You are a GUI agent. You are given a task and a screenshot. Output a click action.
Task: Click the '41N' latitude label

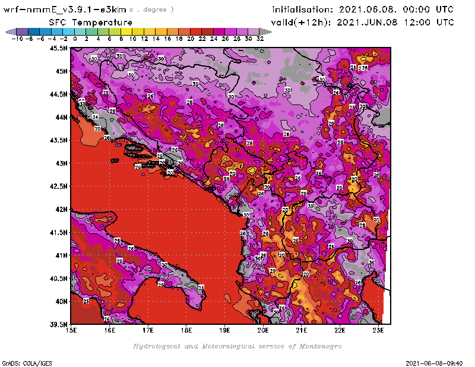[61, 255]
